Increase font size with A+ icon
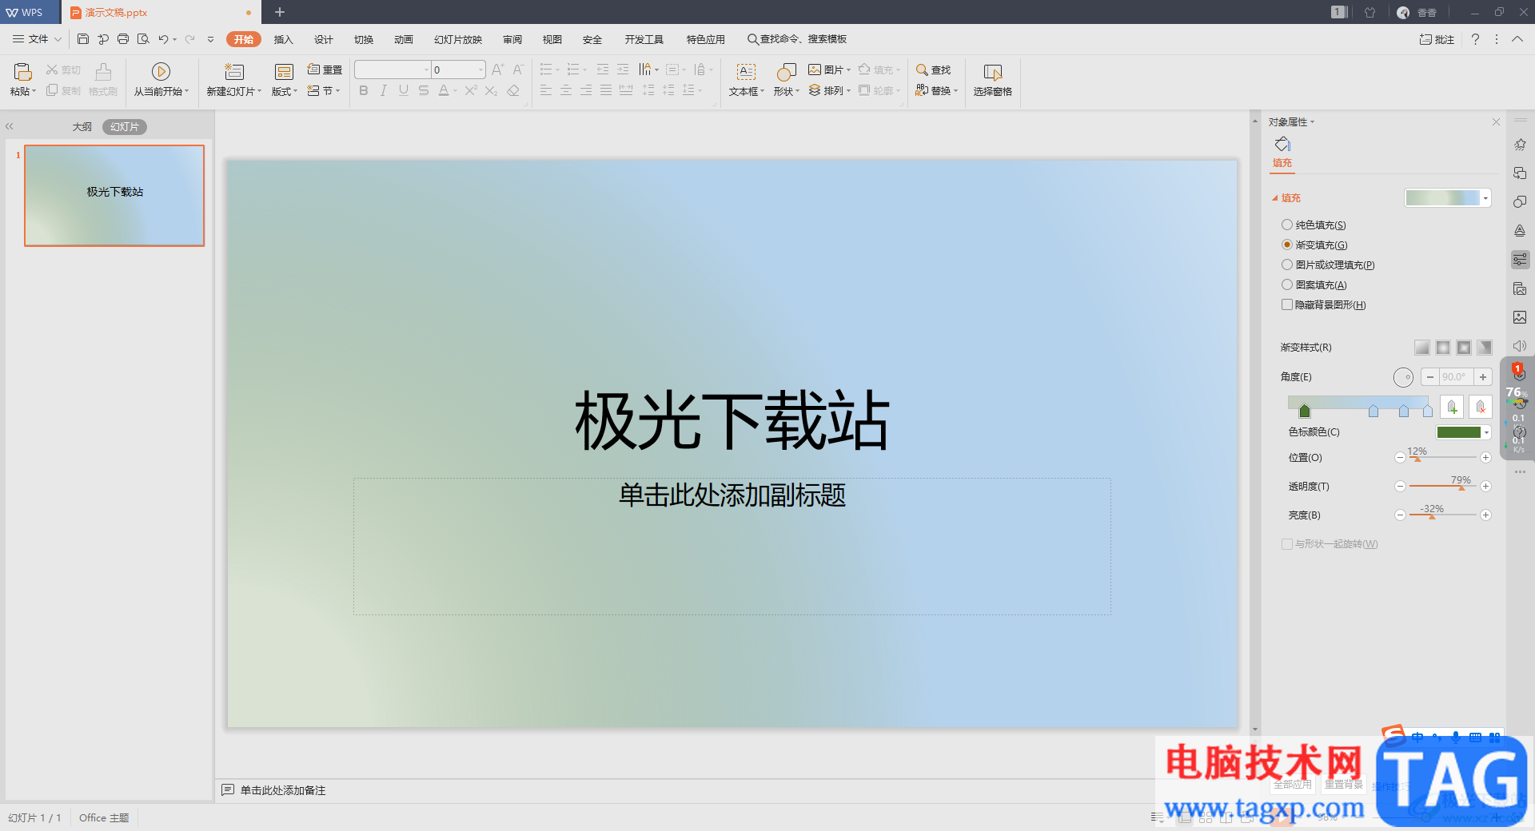 tap(498, 70)
